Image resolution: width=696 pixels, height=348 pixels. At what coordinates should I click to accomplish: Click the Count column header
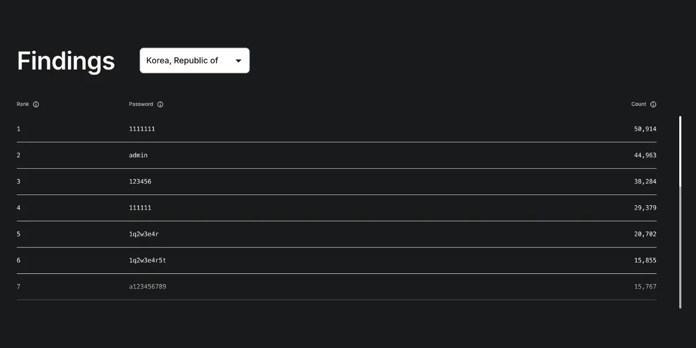click(639, 104)
